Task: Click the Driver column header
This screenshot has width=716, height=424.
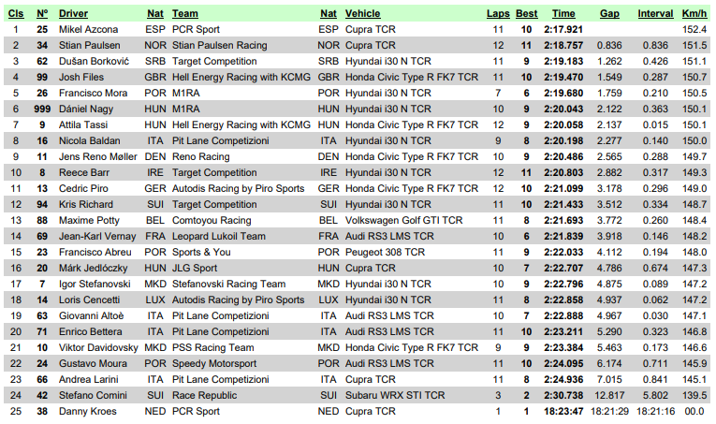Action: (73, 14)
